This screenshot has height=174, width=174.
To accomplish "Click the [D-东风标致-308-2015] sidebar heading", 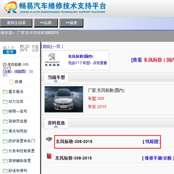I will click(x=16, y=66).
